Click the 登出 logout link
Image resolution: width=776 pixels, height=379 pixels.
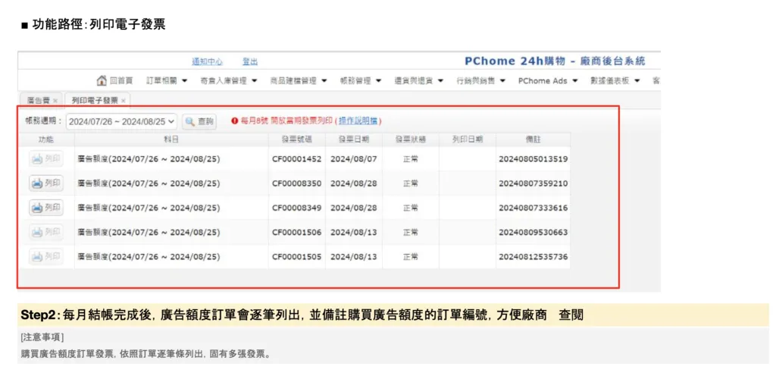250,61
